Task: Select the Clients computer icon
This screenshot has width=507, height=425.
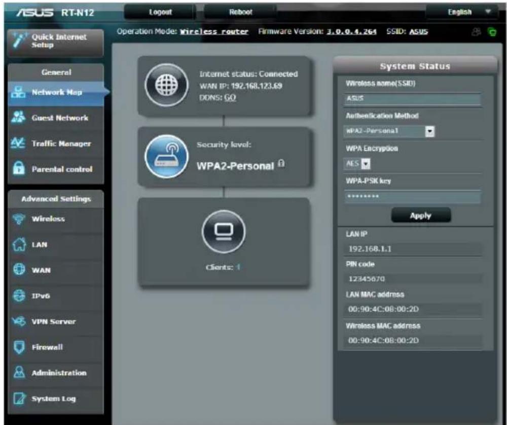Action: pos(224,232)
